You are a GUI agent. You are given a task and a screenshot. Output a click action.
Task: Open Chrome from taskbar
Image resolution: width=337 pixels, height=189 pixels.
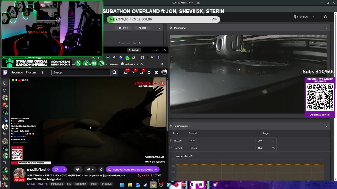click(x=153, y=185)
